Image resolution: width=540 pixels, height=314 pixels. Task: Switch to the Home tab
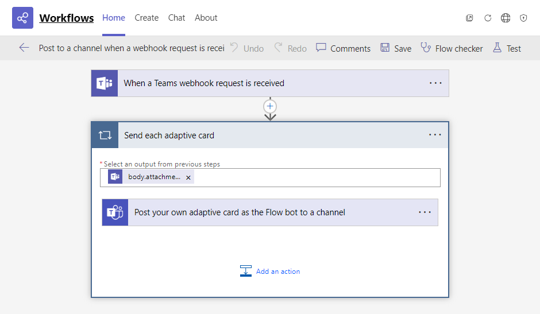point(114,18)
